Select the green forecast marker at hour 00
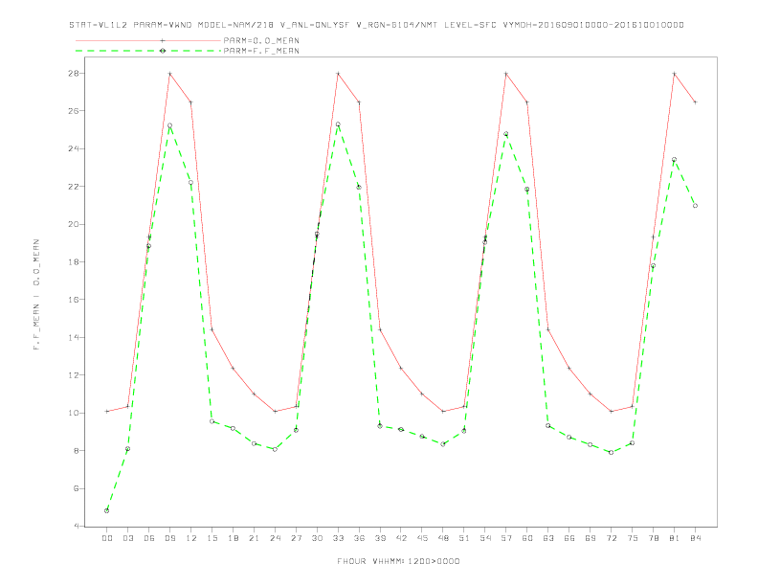 point(107,510)
